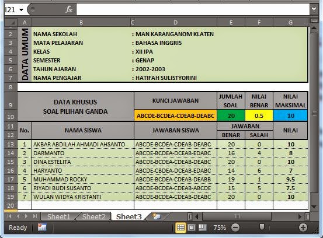Select column B header
The width and height of the screenshot is (323, 238).
pyautogui.click(x=81, y=22)
